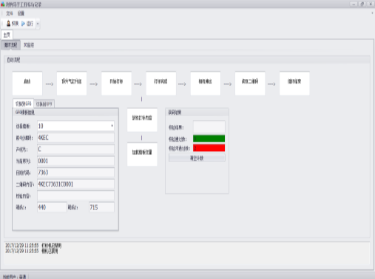Open the toolbar overflow arrow

point(38,24)
